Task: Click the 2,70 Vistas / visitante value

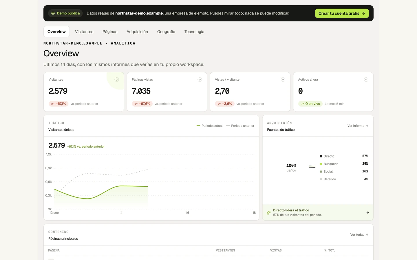Action: coord(222,91)
